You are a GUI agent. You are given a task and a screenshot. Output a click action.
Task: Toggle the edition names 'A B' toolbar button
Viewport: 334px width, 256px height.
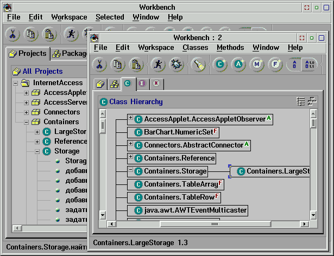[x=294, y=65]
